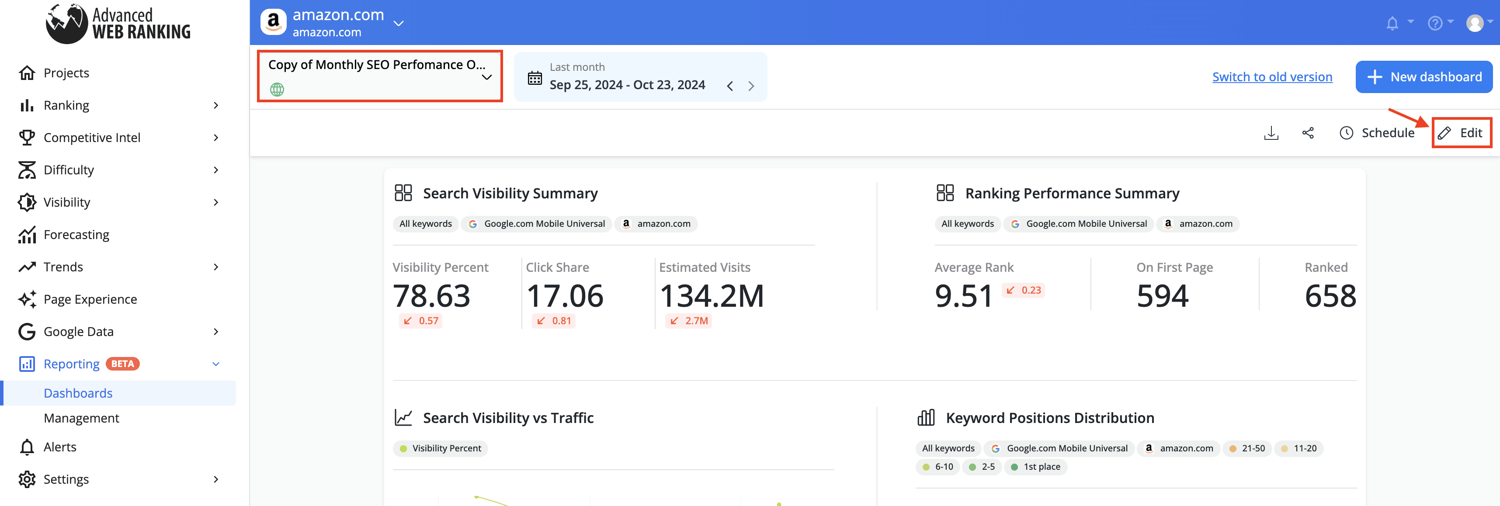The height and width of the screenshot is (506, 1500).
Task: Open the Alerts menu item
Action: [x=60, y=447]
